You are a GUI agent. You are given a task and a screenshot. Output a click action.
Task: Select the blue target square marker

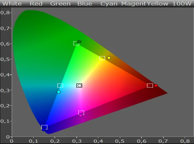(x=44, y=127)
